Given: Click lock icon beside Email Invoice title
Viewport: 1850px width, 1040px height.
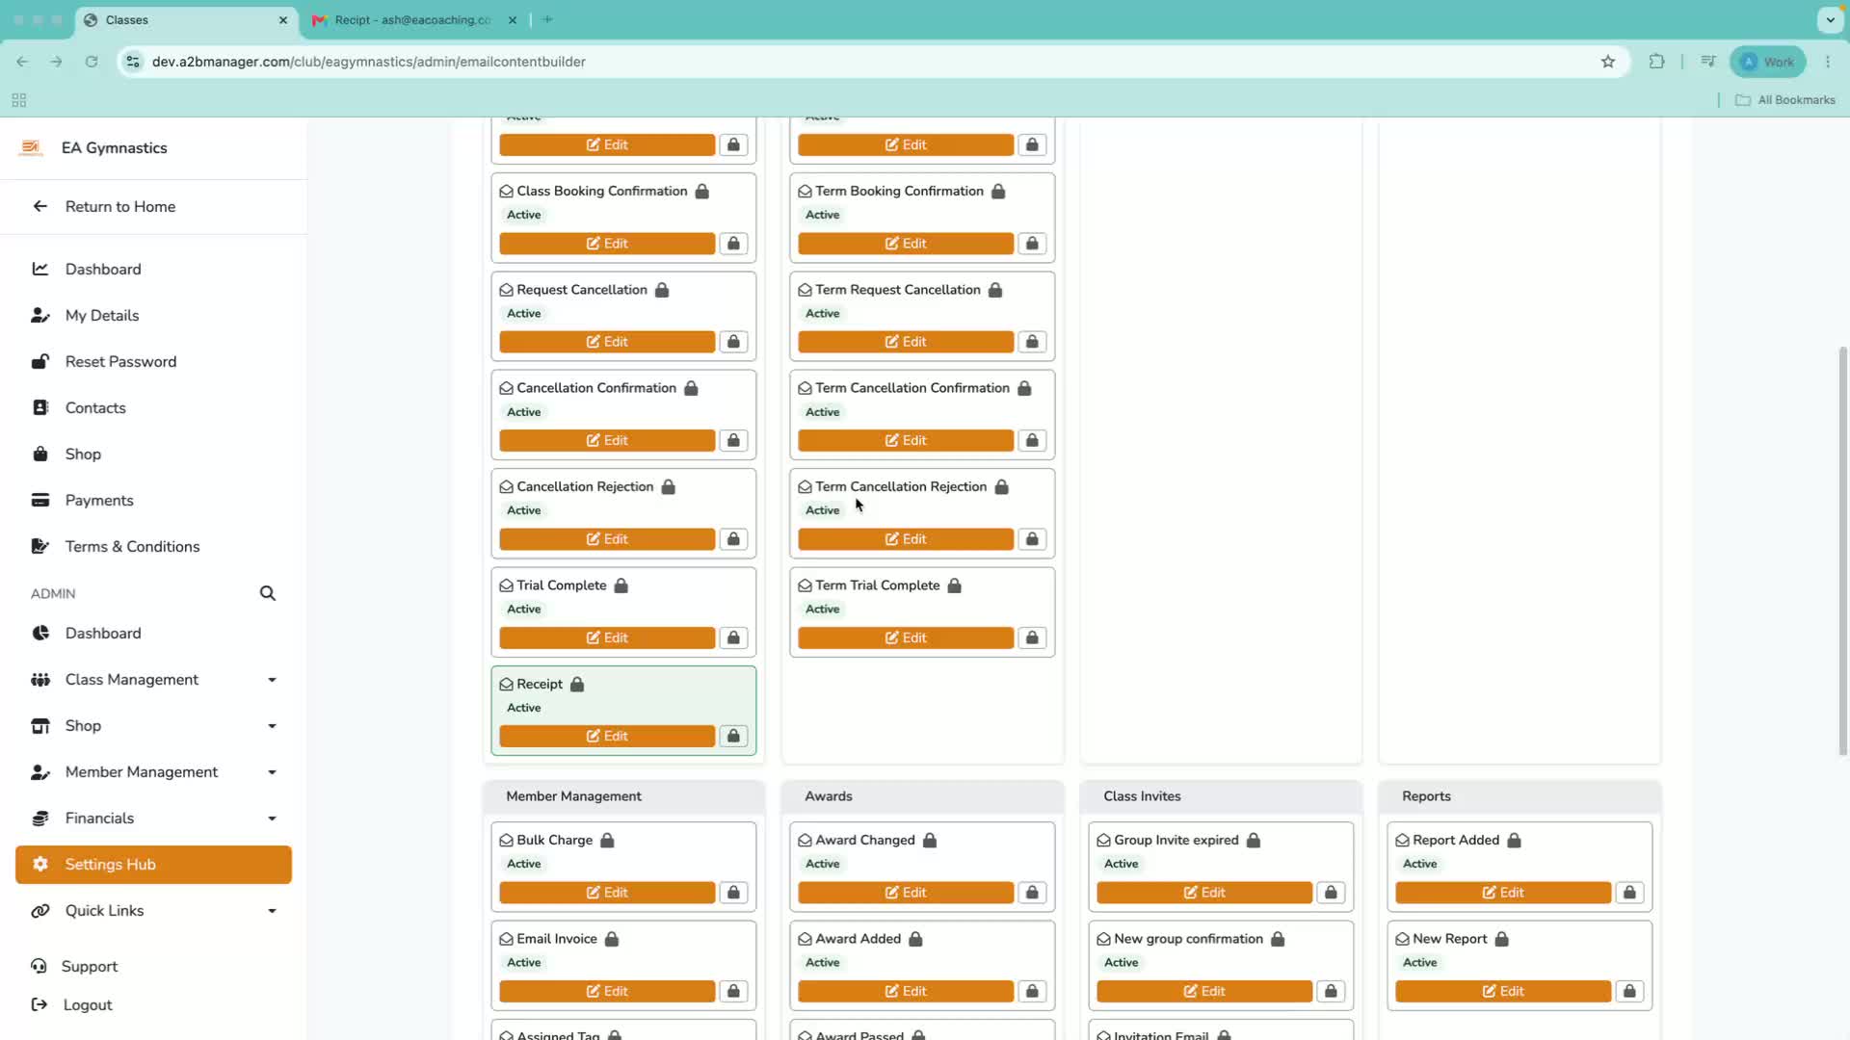Looking at the screenshot, I should (612, 939).
